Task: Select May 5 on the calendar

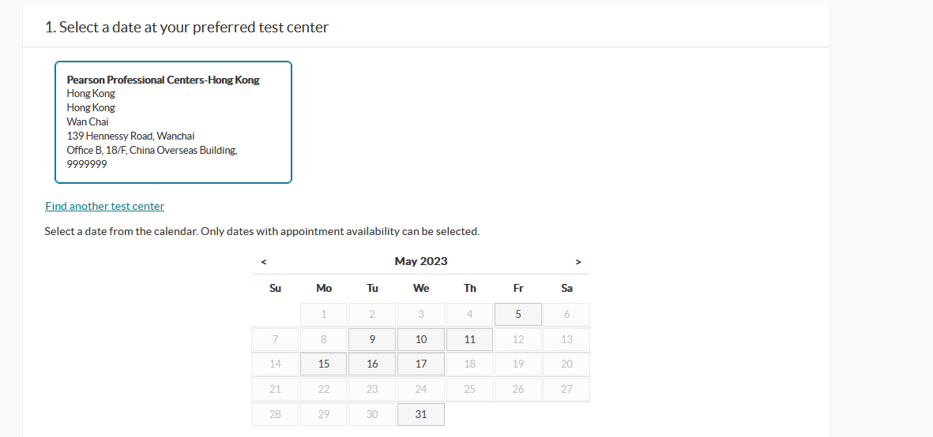Action: pos(518,315)
